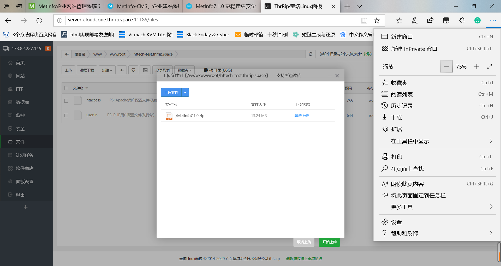Open 临时邮箱 bookmark
The height and width of the screenshot is (266, 501).
pyautogui.click(x=261, y=34)
